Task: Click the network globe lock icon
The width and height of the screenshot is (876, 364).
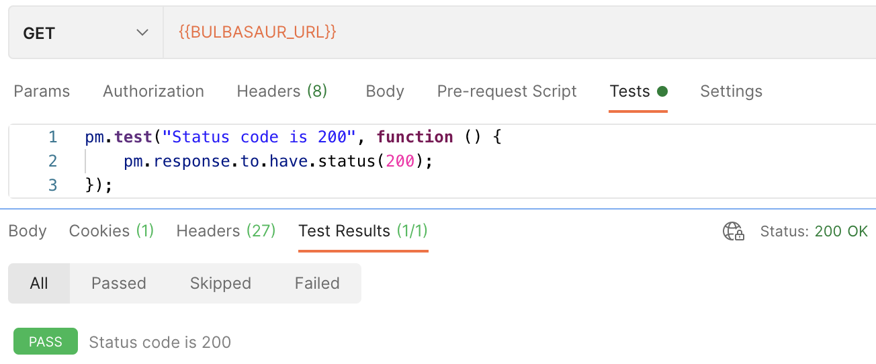Action: pyautogui.click(x=733, y=232)
